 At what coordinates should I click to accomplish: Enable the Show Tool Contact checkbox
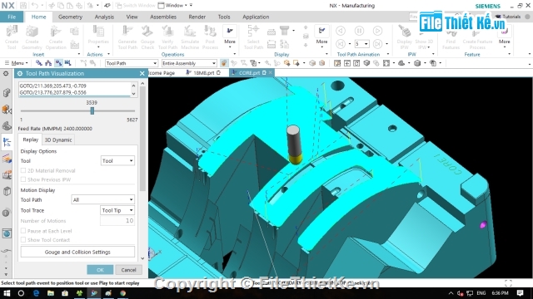[23, 240]
